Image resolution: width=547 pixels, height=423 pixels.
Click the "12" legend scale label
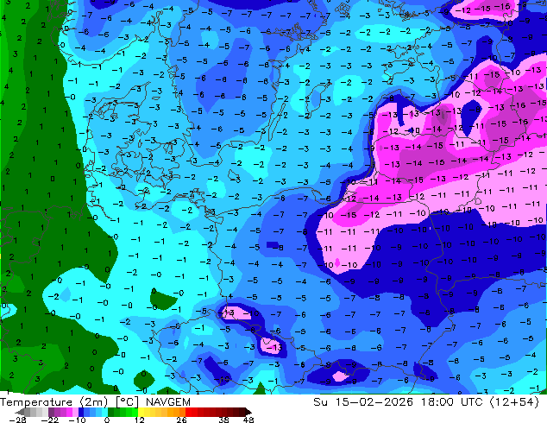coord(140,420)
